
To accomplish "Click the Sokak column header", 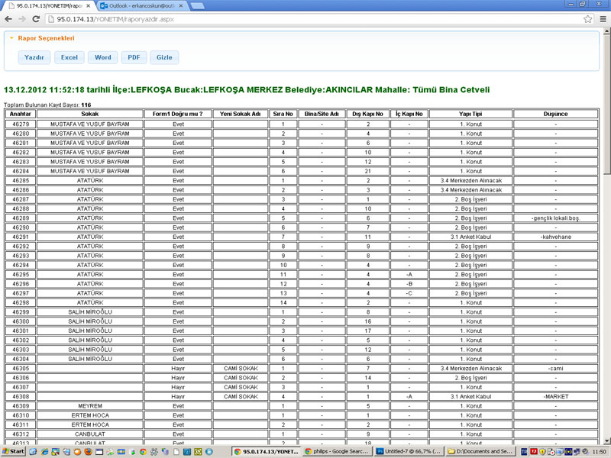I will click(x=90, y=114).
